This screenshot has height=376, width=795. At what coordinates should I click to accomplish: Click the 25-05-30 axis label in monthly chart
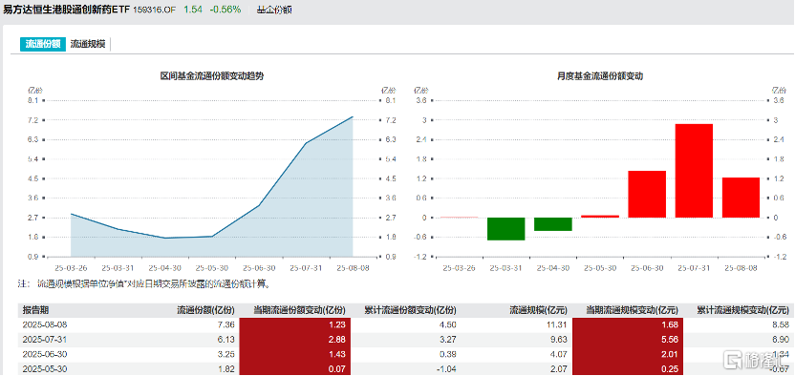pos(600,267)
